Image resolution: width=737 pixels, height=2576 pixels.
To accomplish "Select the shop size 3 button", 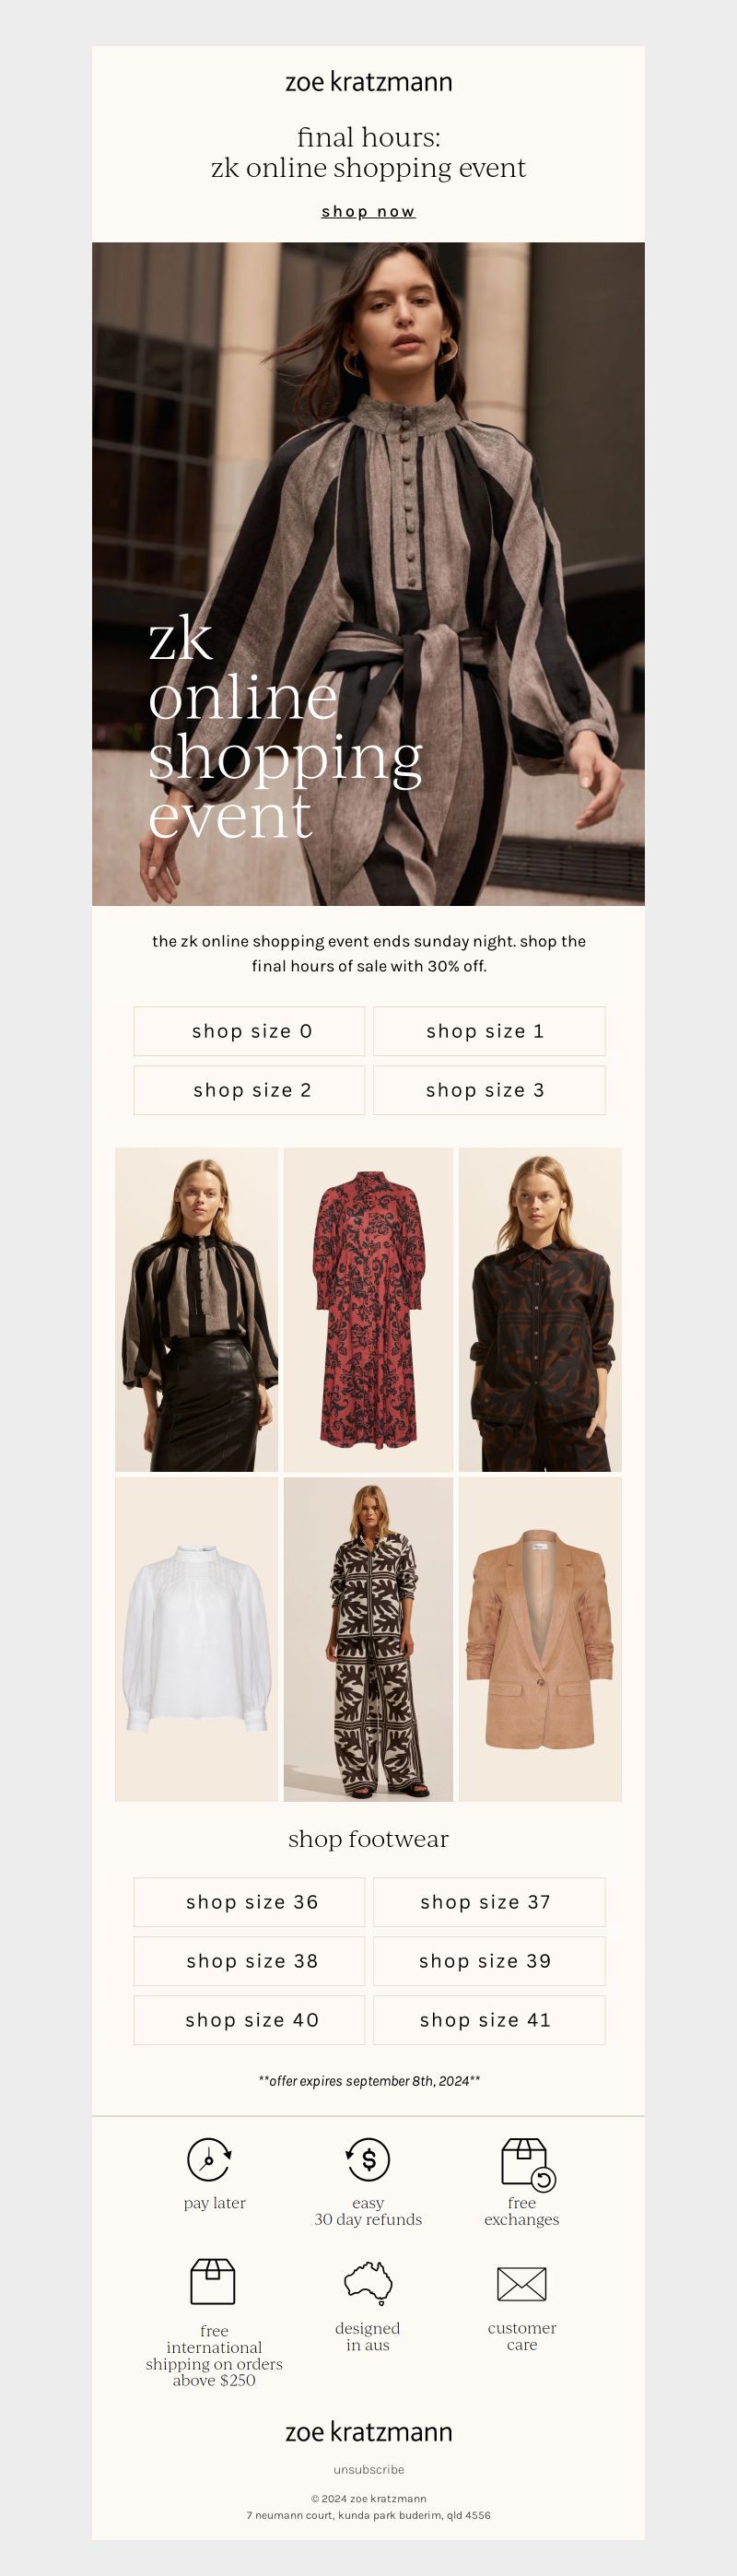I will 489,1090.
